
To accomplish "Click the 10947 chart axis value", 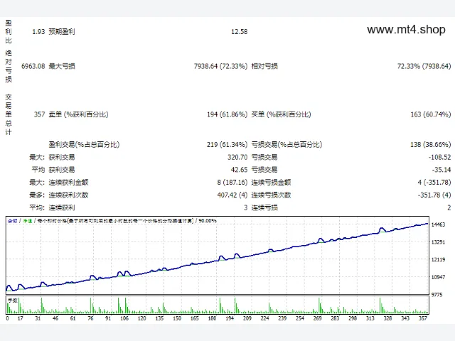I will 438,277.
